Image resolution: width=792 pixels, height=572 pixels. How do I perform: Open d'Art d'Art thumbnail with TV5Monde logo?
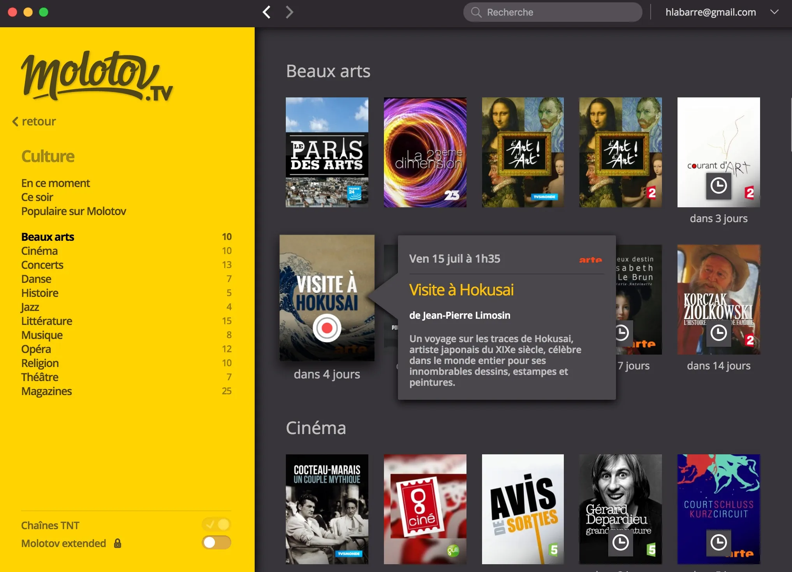click(x=523, y=152)
